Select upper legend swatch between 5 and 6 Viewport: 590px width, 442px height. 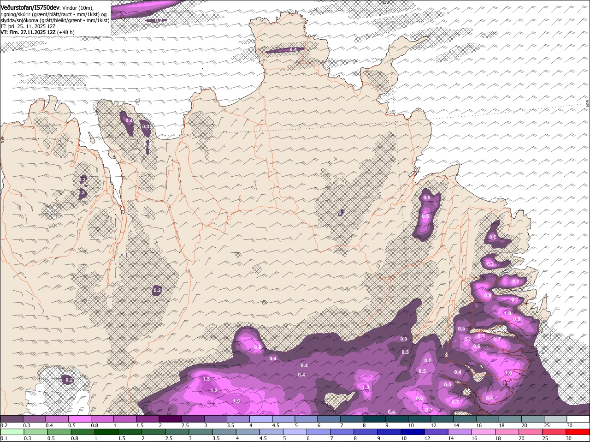306,419
